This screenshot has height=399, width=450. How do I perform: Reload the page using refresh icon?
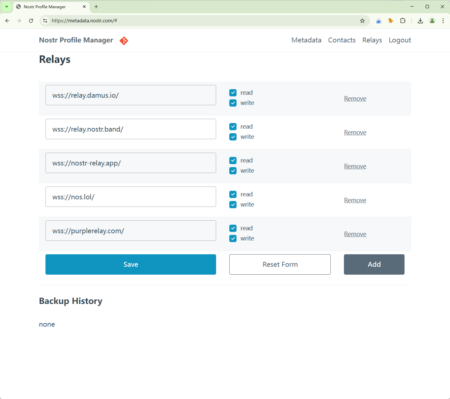[31, 21]
